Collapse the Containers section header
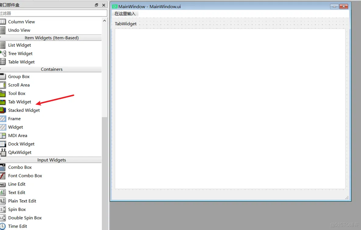361x230 pixels. 51,69
